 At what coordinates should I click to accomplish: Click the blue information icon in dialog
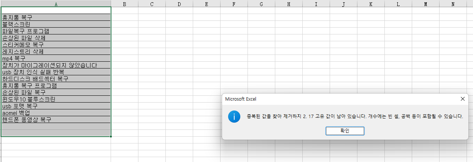tap(234, 117)
